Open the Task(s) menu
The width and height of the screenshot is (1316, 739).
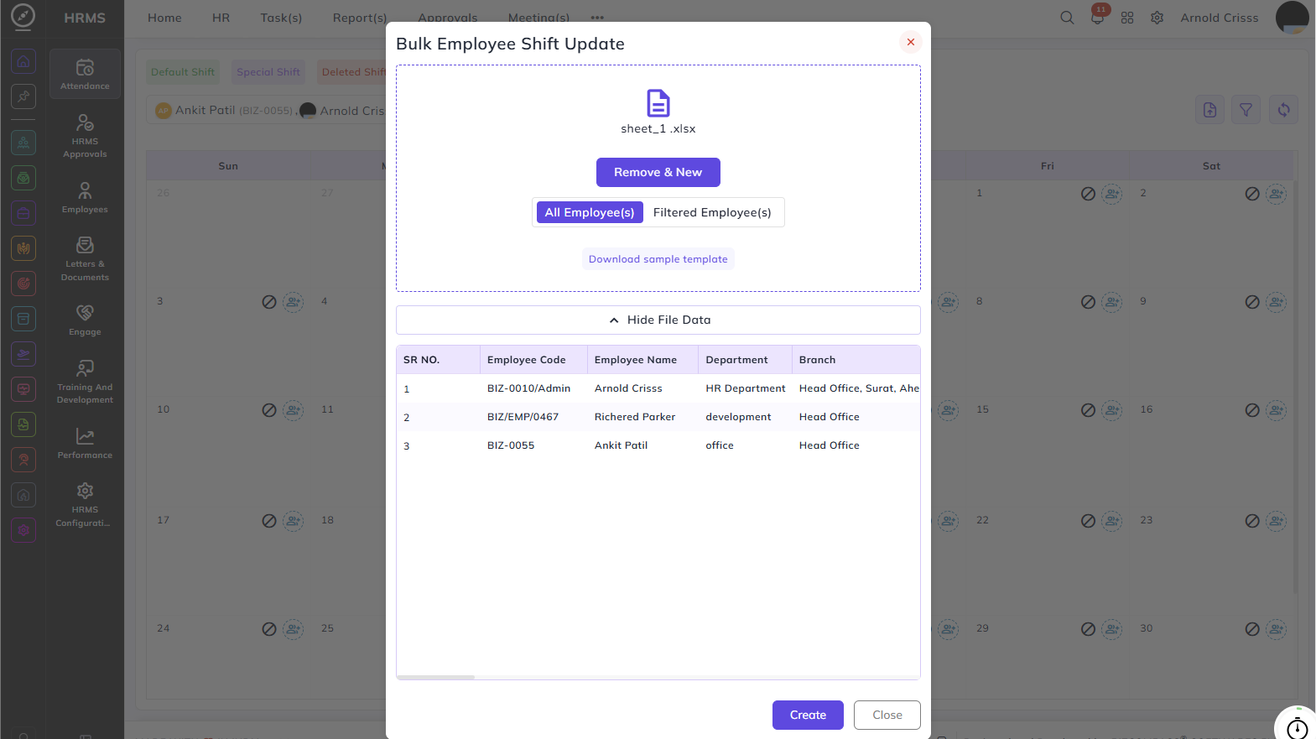[281, 18]
